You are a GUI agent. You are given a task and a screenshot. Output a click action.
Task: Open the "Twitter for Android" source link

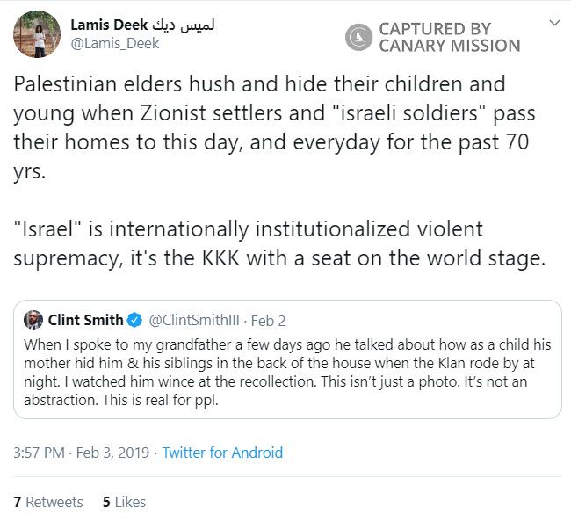click(x=222, y=453)
